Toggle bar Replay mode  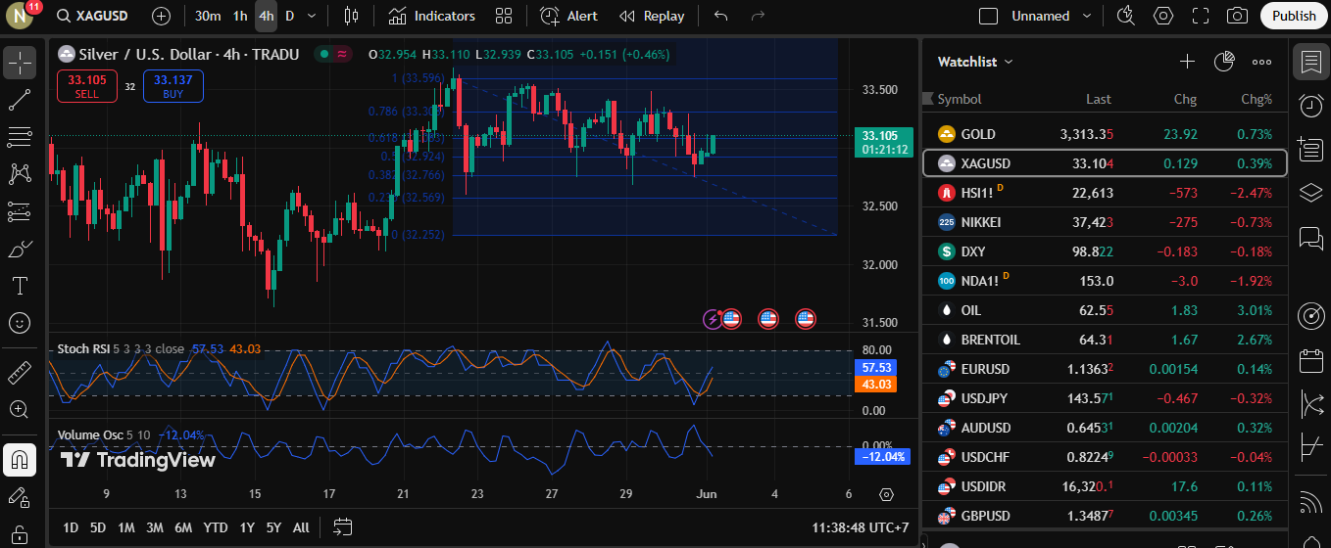[652, 16]
